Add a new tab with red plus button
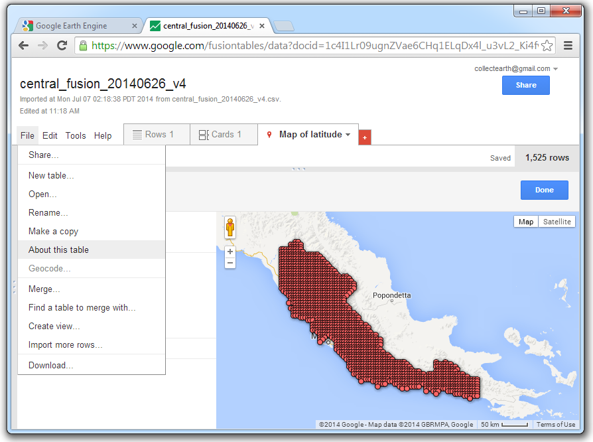Screen dimensions: 593x442 click(x=365, y=138)
